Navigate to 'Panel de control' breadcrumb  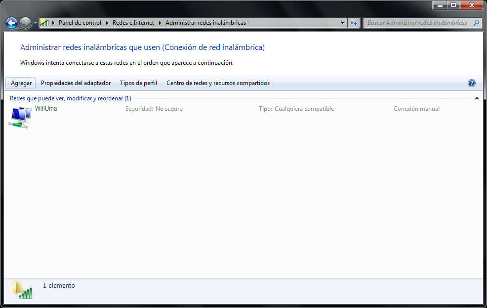point(80,22)
